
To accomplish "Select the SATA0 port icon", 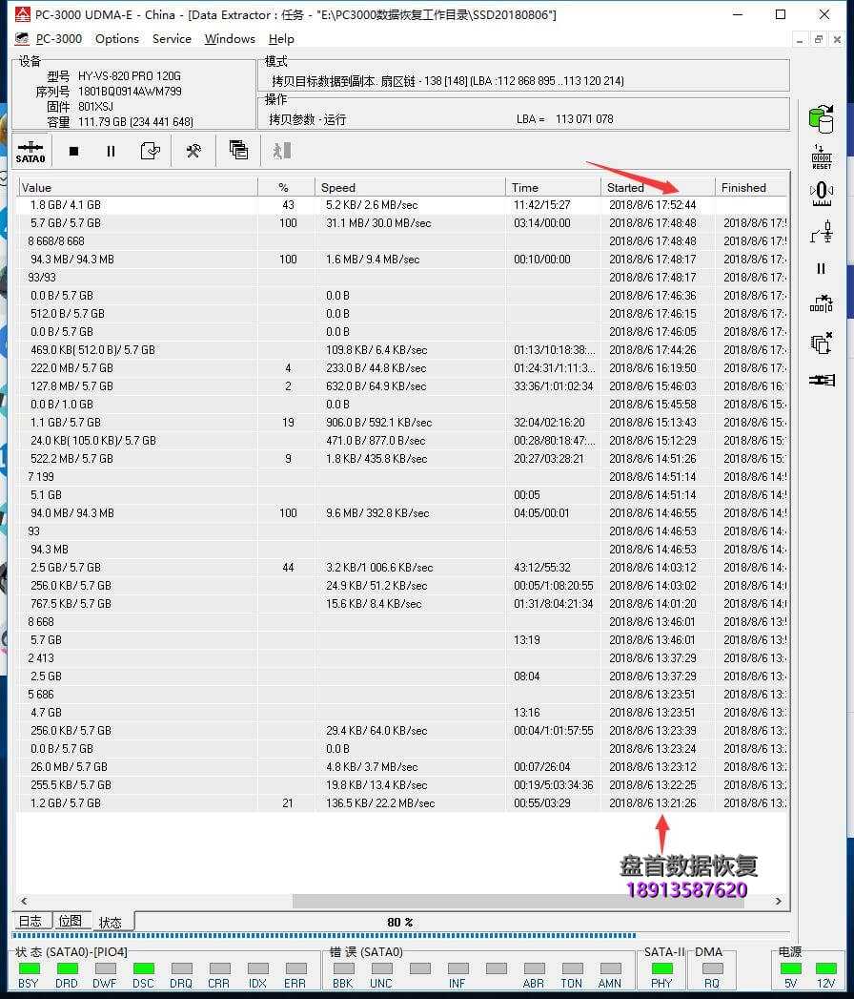I will 30,151.
